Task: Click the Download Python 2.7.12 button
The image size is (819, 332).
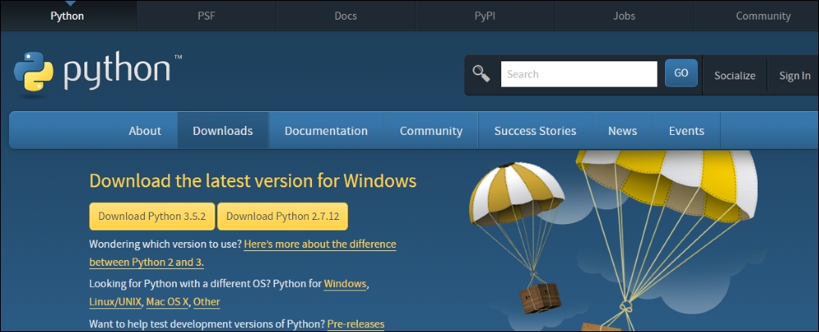Action: pos(283,217)
